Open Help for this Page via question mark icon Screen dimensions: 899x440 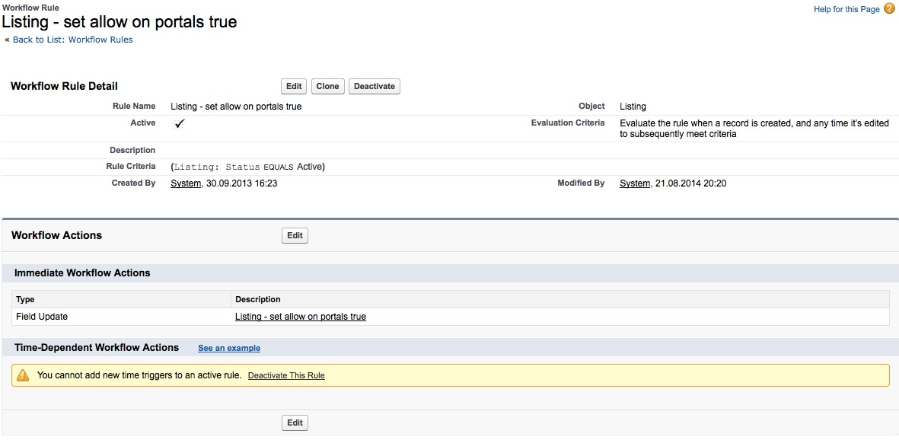(888, 8)
